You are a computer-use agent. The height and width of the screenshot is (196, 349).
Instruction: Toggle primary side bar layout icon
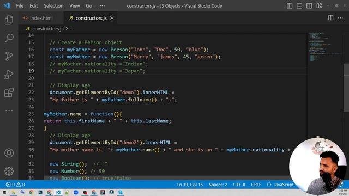(x=290, y=6)
